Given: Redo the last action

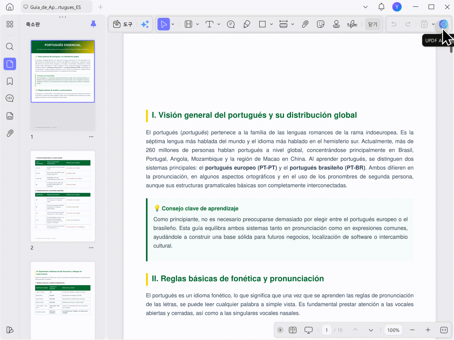Looking at the screenshot, I should pos(408,24).
